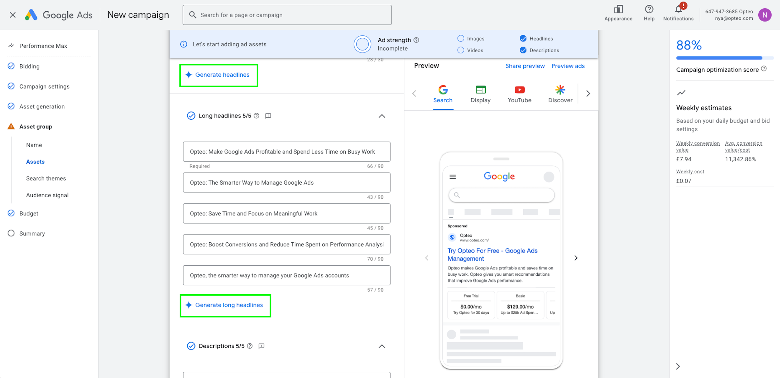Select the Videos radio indicator
The width and height of the screenshot is (780, 378).
click(x=461, y=50)
